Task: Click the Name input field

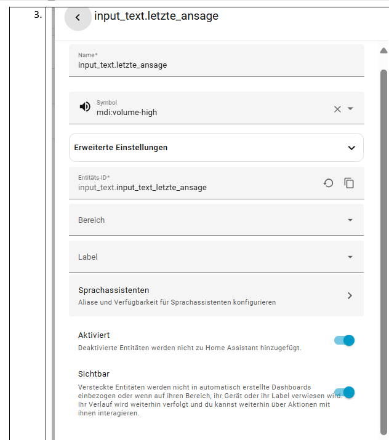Action: tap(216, 64)
